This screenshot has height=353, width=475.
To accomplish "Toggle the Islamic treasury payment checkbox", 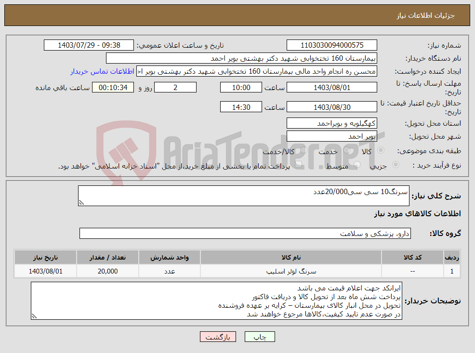I will [298, 165].
